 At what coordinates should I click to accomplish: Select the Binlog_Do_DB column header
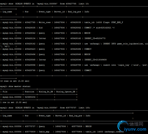click(46, 92)
